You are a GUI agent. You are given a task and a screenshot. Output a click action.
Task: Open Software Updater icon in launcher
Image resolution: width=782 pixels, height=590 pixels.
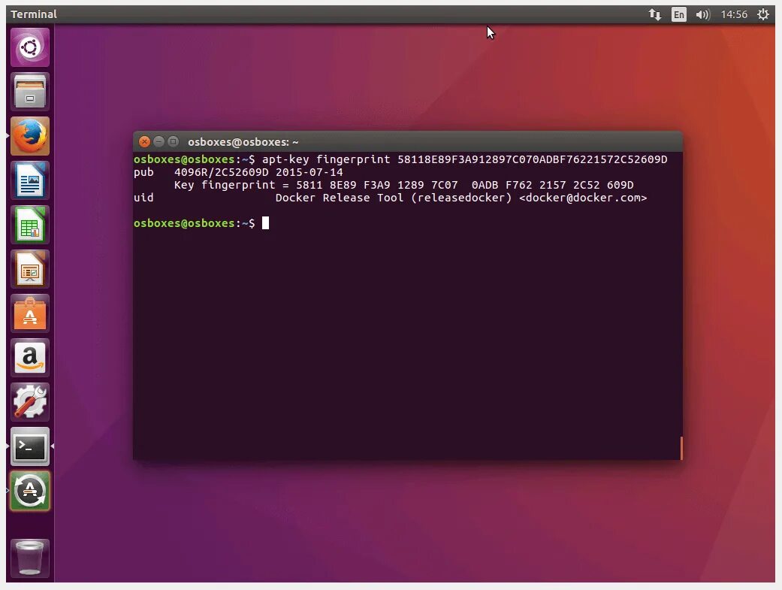[x=30, y=491]
